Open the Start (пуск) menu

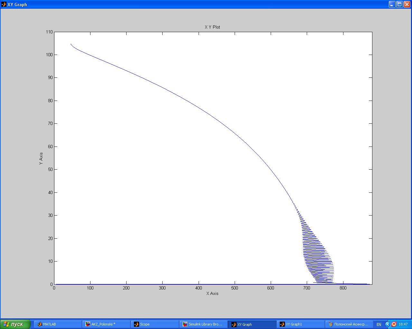(15, 324)
